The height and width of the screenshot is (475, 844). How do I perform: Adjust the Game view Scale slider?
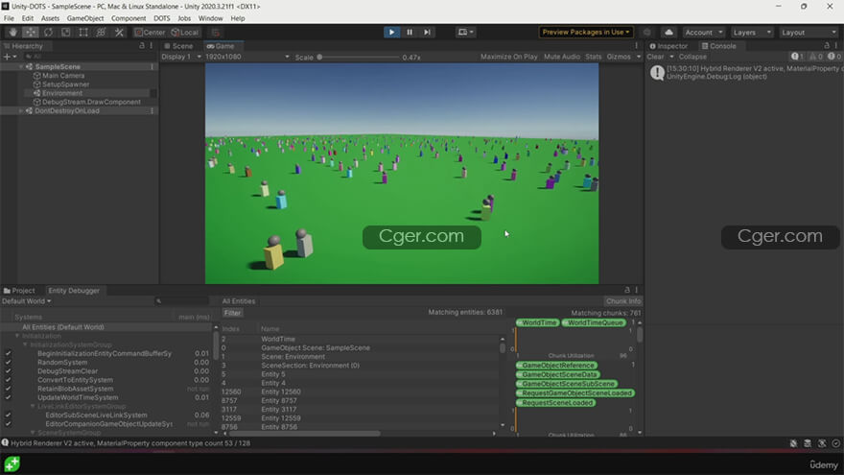[x=359, y=57]
